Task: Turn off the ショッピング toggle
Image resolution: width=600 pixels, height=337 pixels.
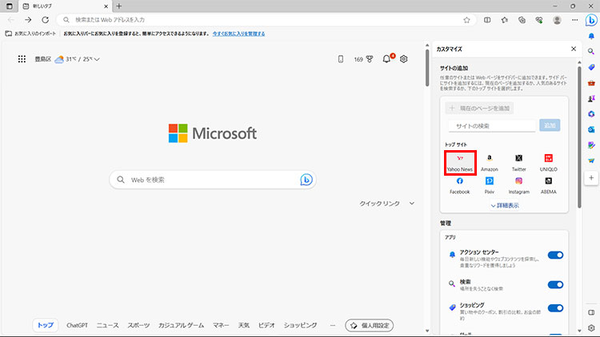Action: tap(555, 307)
